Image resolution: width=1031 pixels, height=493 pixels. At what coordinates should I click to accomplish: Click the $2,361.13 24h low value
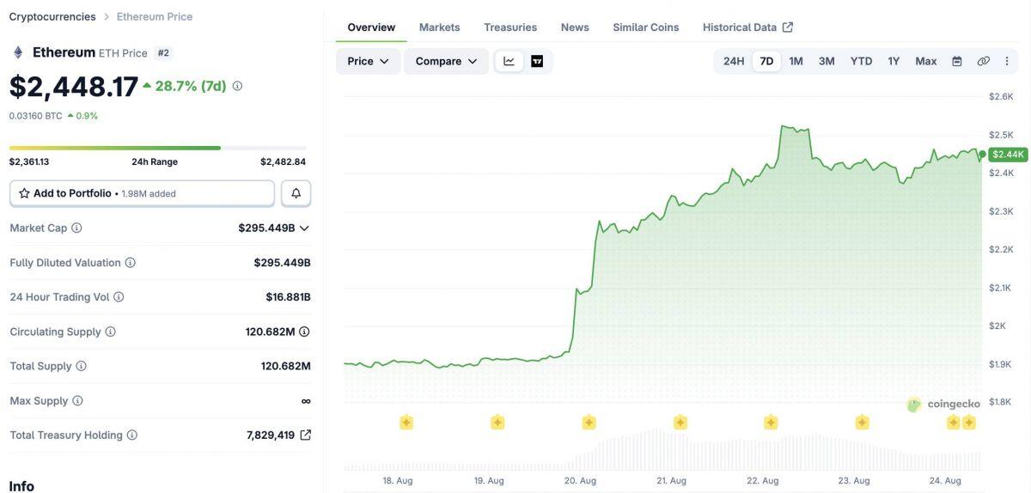coord(29,161)
